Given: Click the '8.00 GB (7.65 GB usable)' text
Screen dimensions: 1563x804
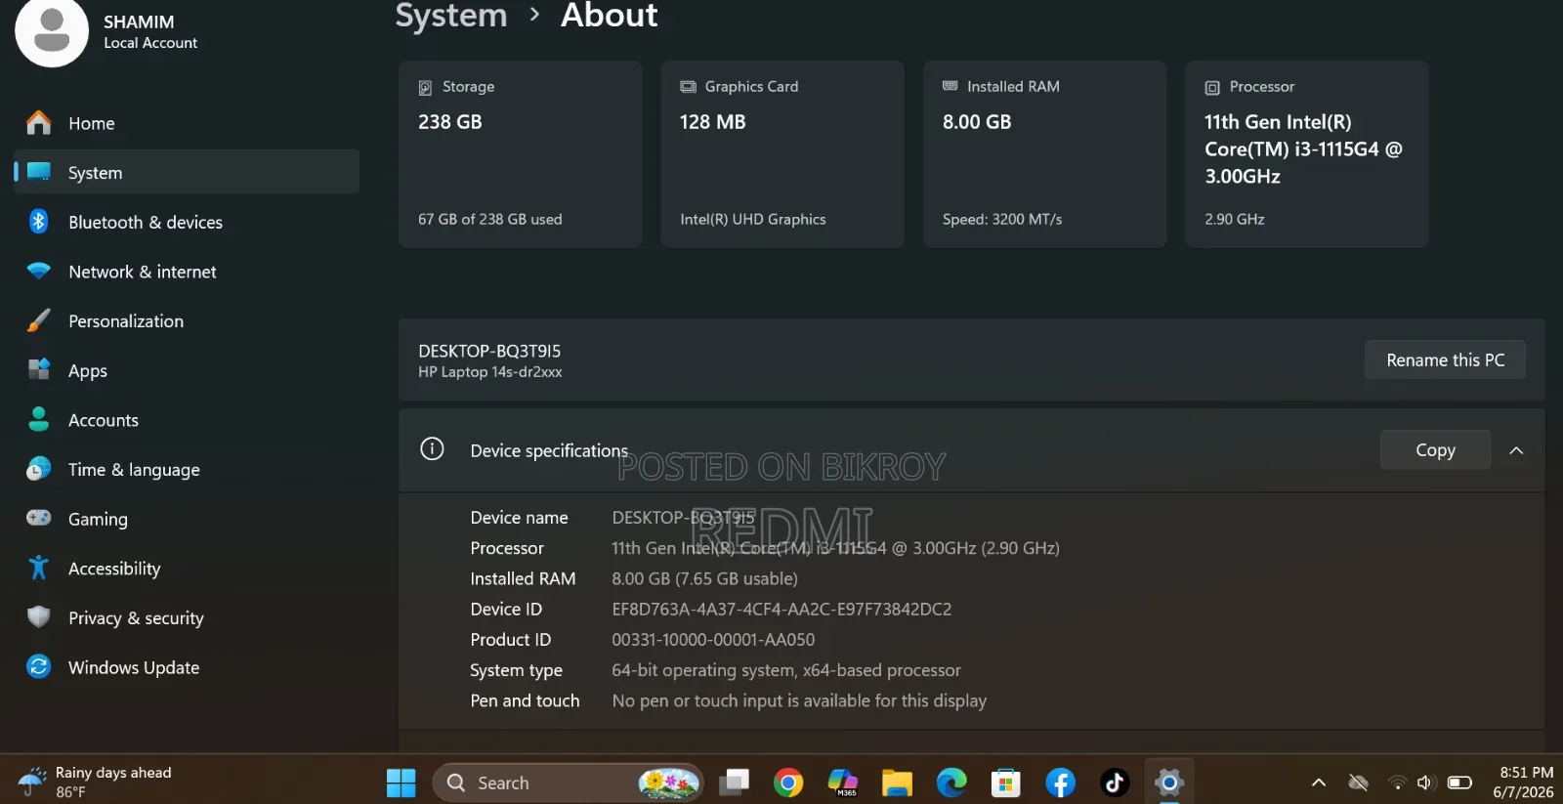Looking at the screenshot, I should 704,579.
